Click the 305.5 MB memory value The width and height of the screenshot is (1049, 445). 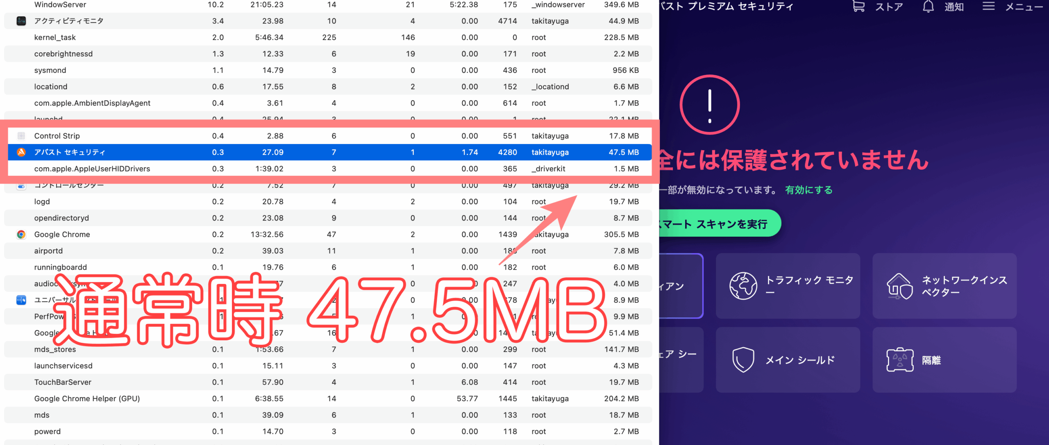[x=621, y=234]
